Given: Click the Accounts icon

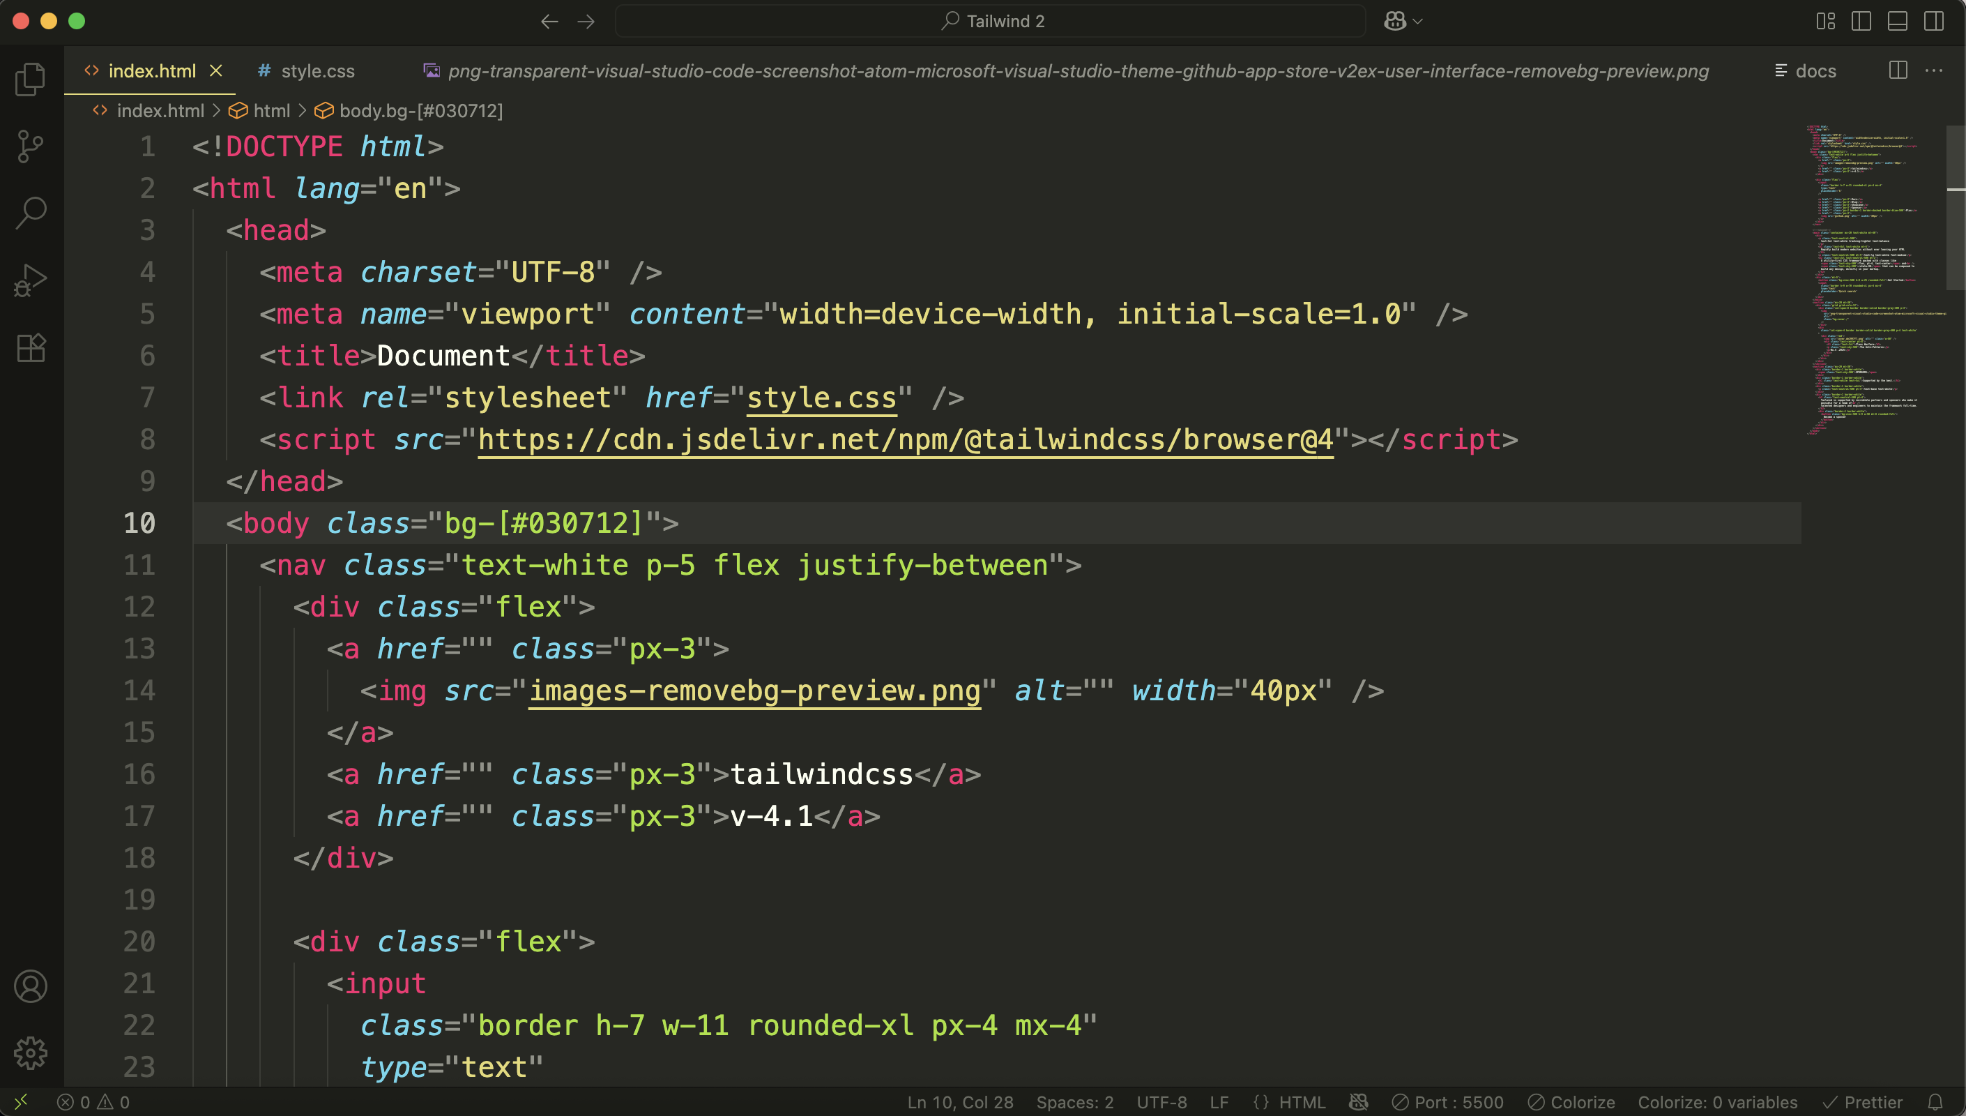Looking at the screenshot, I should coord(30,986).
